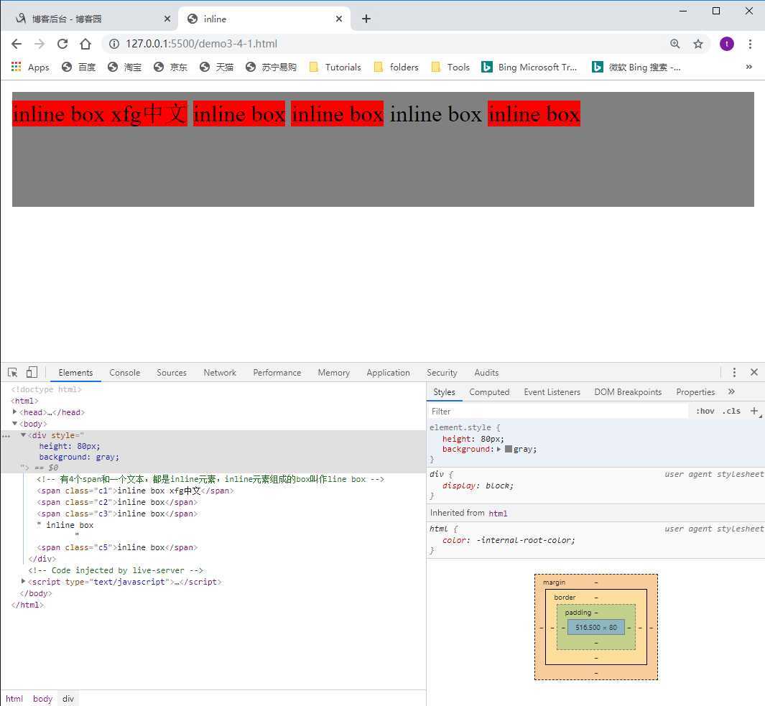Open the DOM Breakpoints tab

pos(628,392)
